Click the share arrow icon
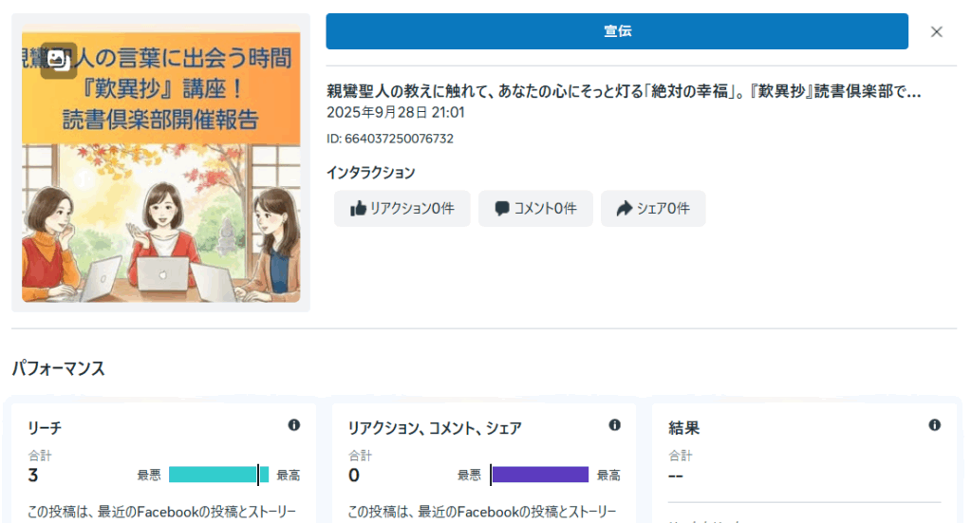972x523 pixels. [x=624, y=209]
